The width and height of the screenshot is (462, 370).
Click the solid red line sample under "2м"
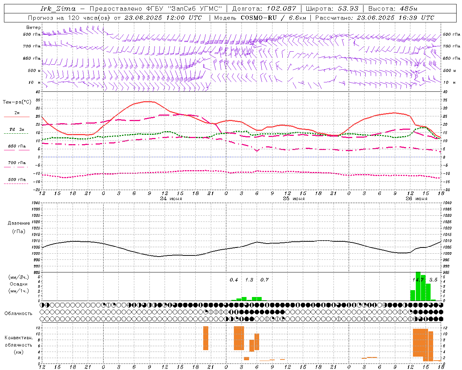[x=17, y=117]
